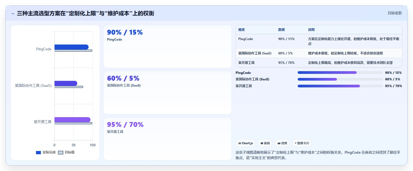Click the description starting 方案在定制化能力上接近开源
The image size is (413, 171).
click(354, 41)
